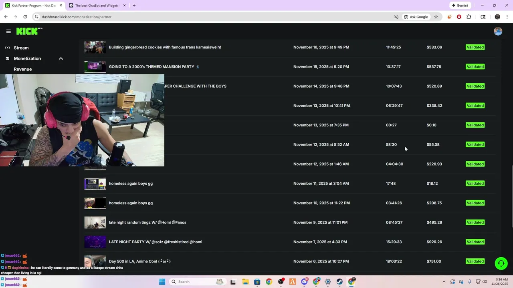The image size is (513, 288).
Task: Open File Explorer from the taskbar
Action: tap(245, 282)
